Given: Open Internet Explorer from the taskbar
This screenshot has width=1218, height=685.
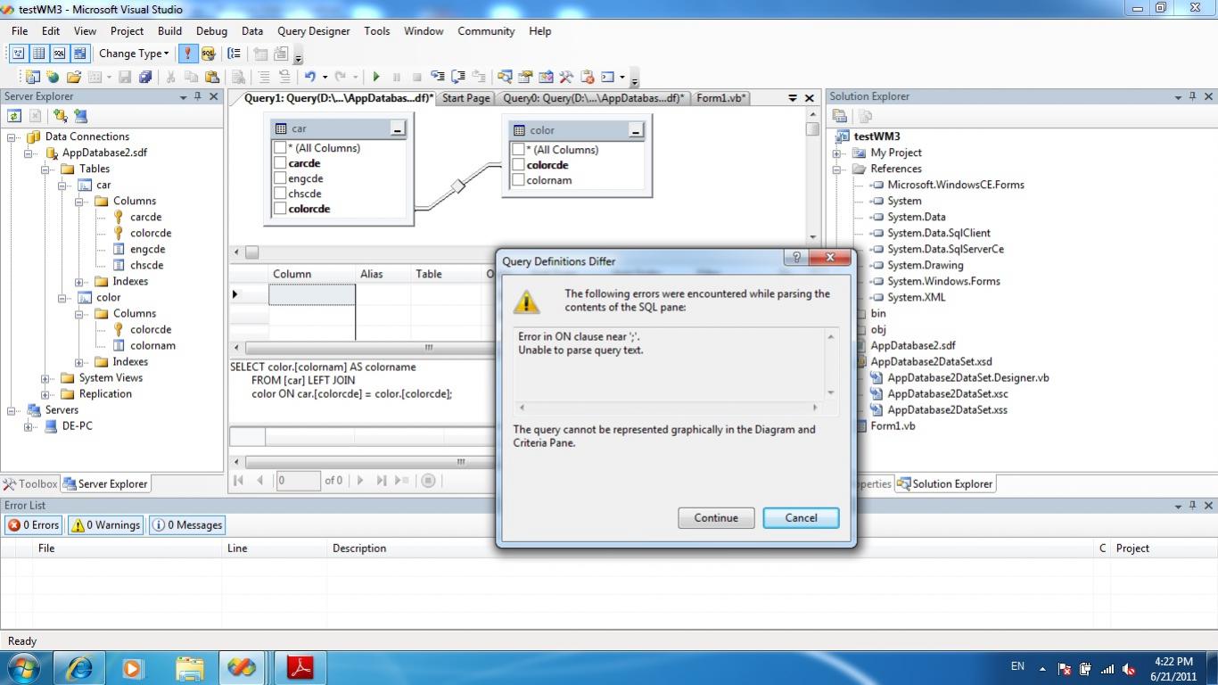Looking at the screenshot, I should [x=79, y=667].
